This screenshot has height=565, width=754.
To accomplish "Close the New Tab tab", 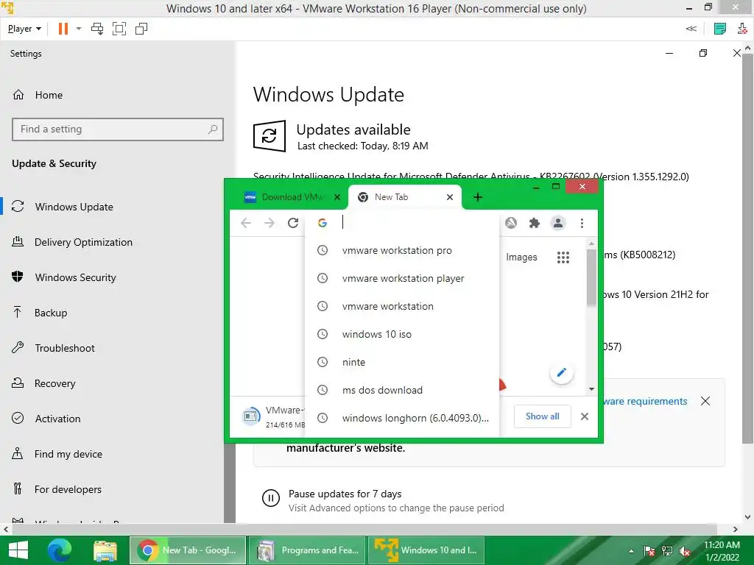I will click(x=450, y=197).
